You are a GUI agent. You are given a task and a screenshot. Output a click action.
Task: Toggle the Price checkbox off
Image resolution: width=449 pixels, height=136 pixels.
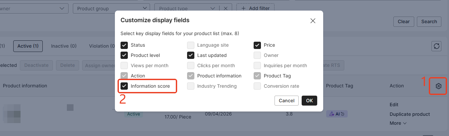[257, 45]
